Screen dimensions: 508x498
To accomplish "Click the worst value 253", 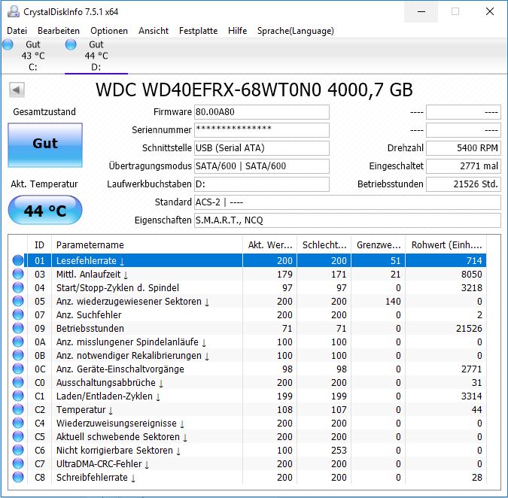I will 339,451.
